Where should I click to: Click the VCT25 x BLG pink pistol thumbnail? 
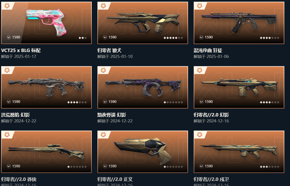pyautogui.click(x=46, y=23)
